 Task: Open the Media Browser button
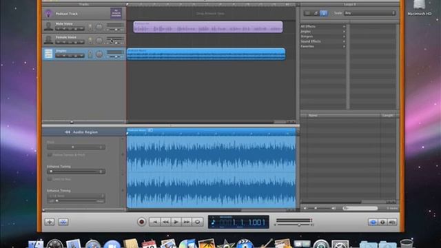click(392, 222)
